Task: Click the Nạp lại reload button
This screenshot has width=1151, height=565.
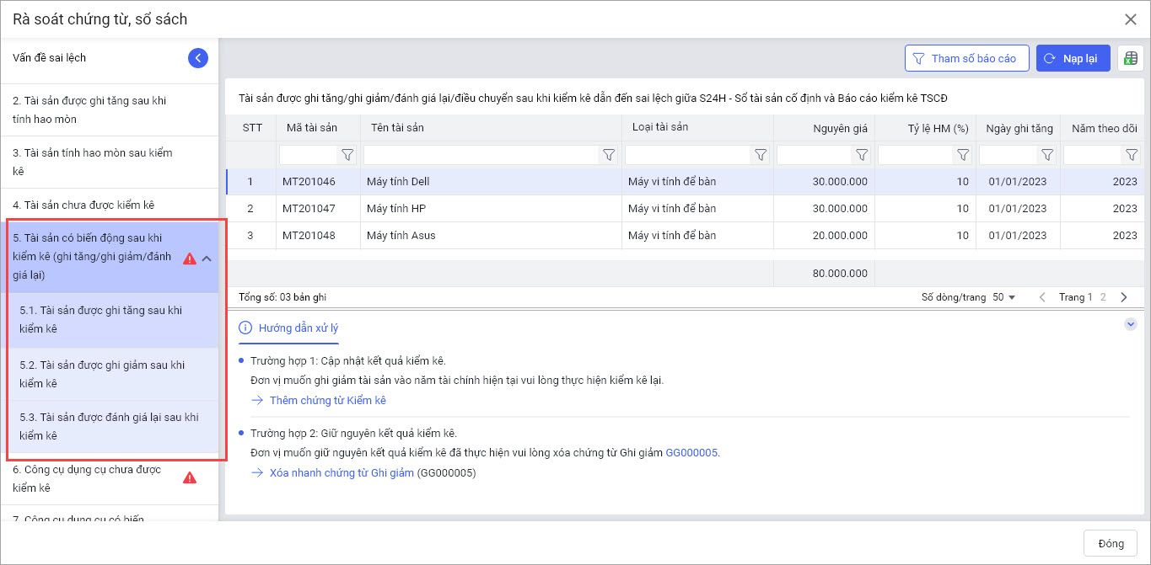Action: 1073,59
